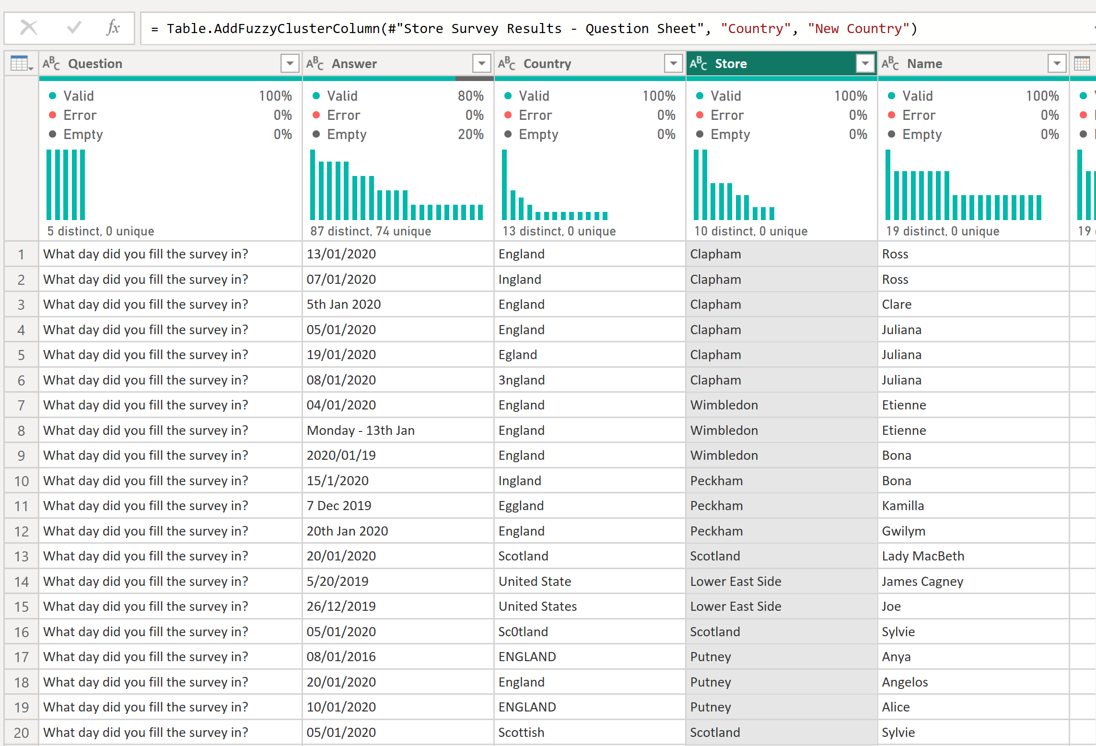Click the ABC type icon for Question

click(x=51, y=63)
